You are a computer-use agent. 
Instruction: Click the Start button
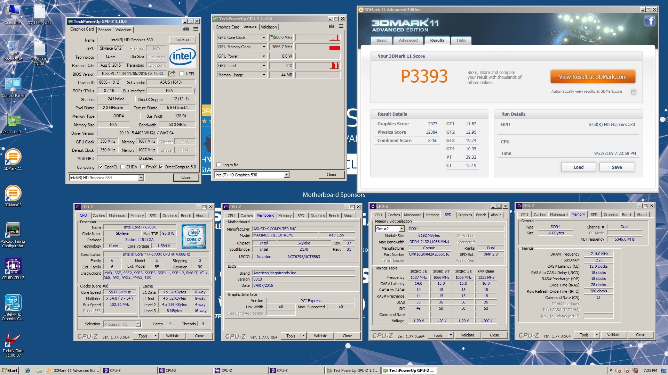pyautogui.click(x=10, y=370)
